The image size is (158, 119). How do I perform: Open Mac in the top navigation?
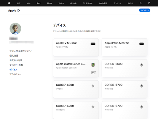pyautogui.click(x=29, y=3)
